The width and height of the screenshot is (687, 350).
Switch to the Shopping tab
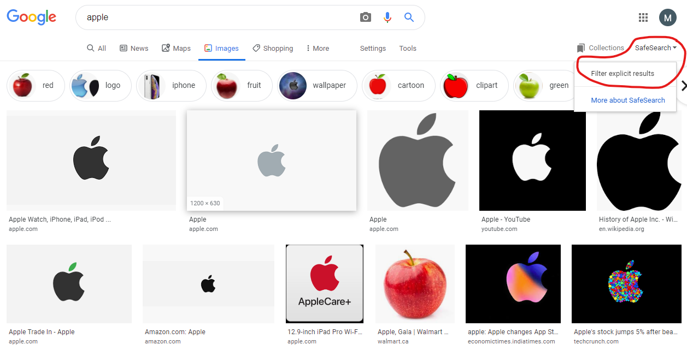coord(273,48)
